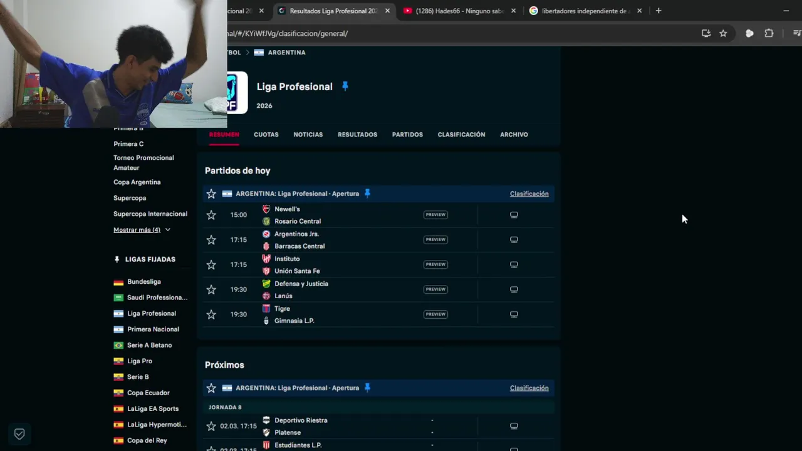Open the NOTICIAS tab
Viewport: 802px width, 451px height.
[308, 135]
